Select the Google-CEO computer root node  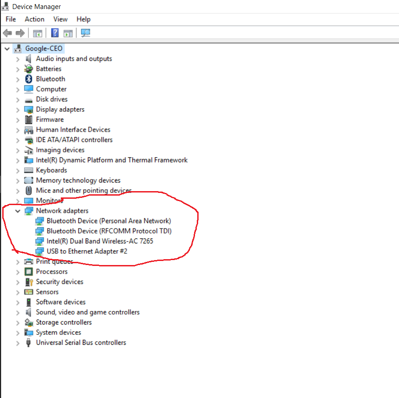44,48
